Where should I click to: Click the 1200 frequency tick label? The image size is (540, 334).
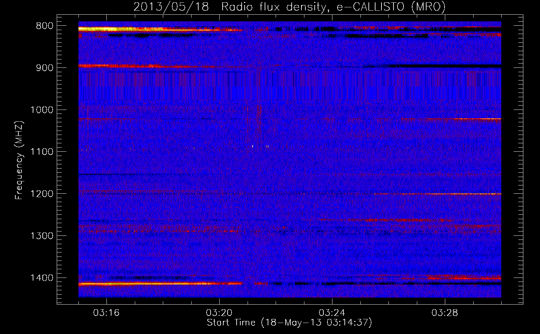(42, 194)
